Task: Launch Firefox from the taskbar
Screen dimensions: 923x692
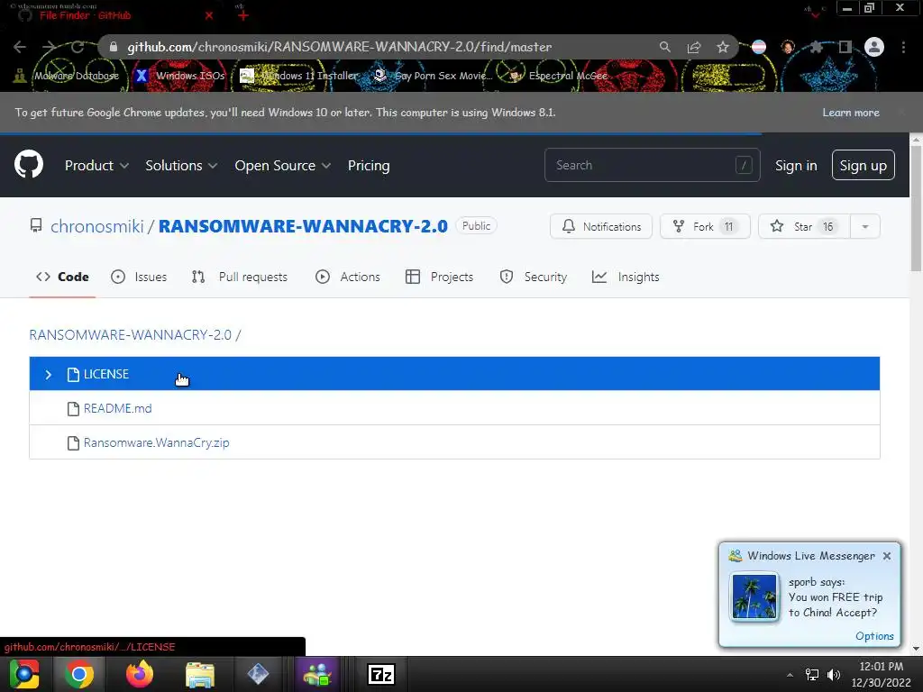Action: 140,674
